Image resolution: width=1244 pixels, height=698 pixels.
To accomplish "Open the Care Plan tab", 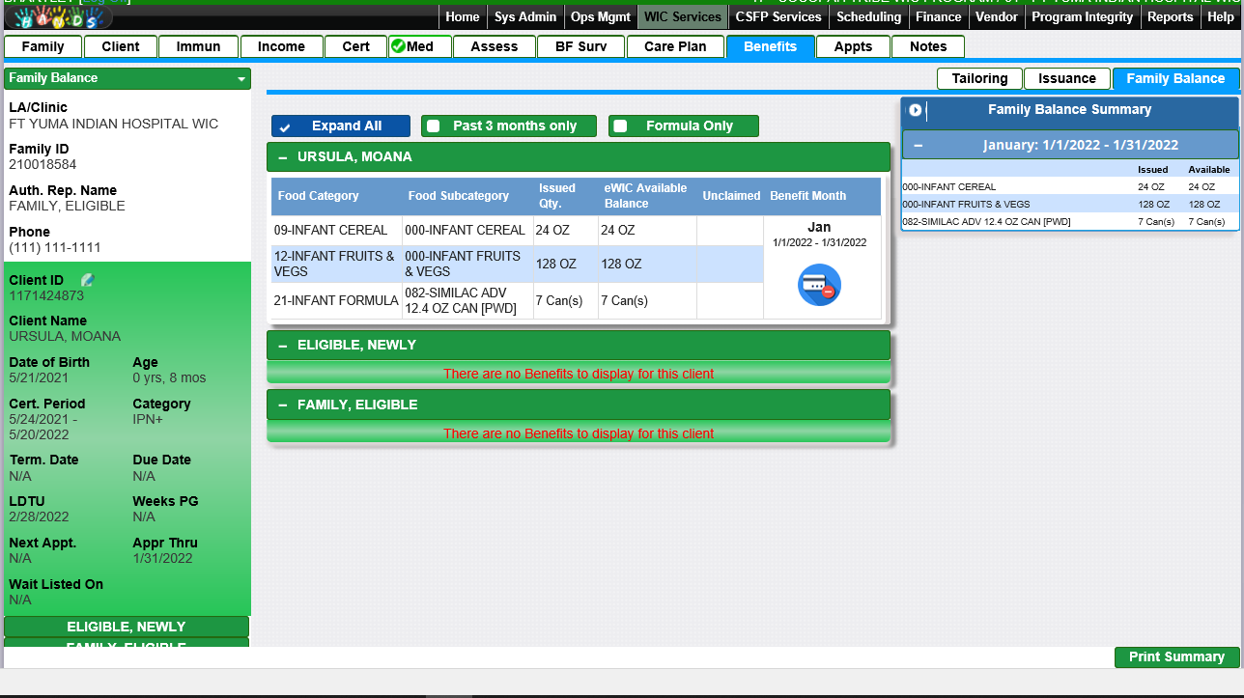I will [674, 46].
